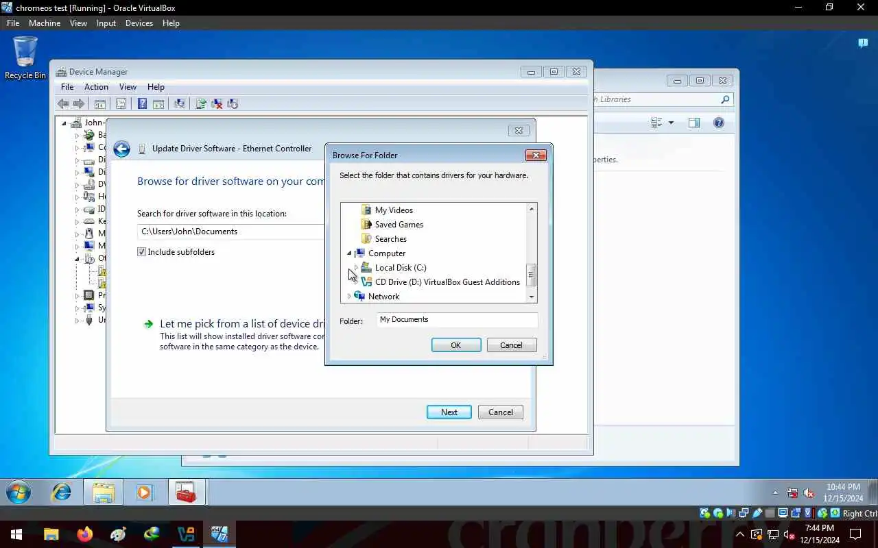The image size is (878, 548).
Task: Click the Next button in Update Driver wizard
Action: (x=449, y=412)
